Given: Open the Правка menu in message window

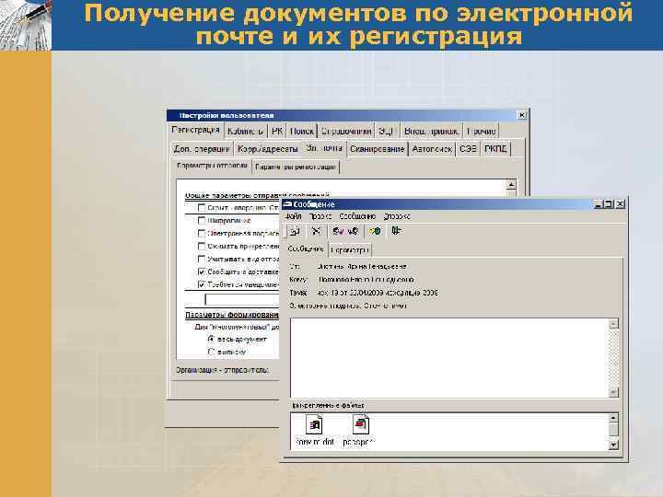Looking at the screenshot, I should click(320, 216).
